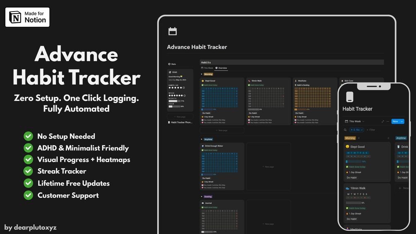Image resolution: width=416 pixels, height=234 pixels.
Task: Click New page below the Morning habit cards
Action: [222, 130]
